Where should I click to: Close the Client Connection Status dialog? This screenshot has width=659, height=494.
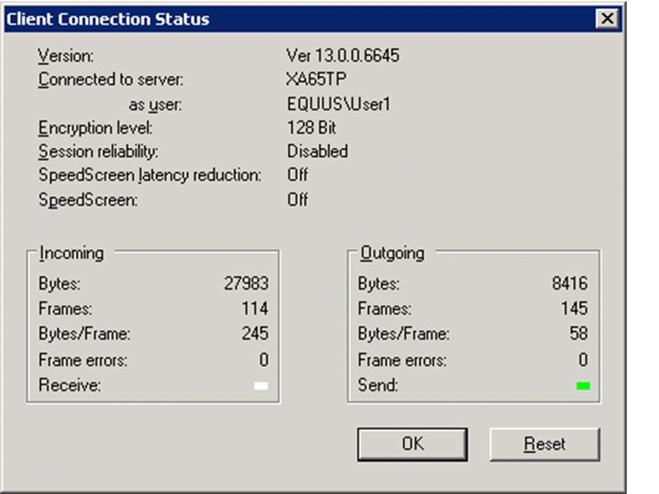point(607,19)
